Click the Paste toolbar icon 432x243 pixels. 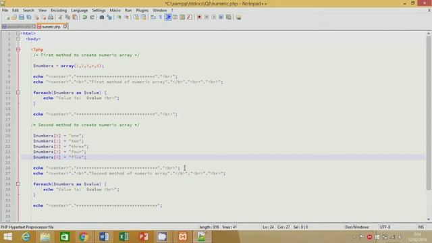[75, 18]
